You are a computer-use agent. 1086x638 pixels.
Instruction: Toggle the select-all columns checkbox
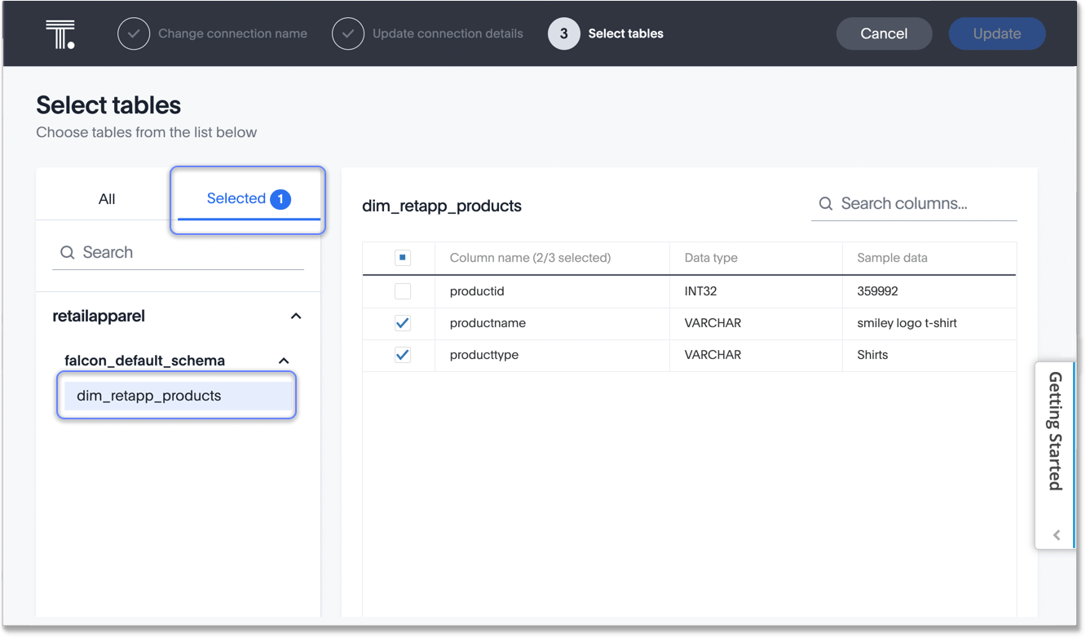[x=403, y=258]
